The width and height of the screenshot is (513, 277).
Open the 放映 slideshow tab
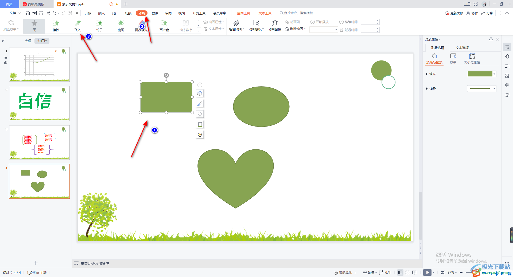click(x=155, y=13)
